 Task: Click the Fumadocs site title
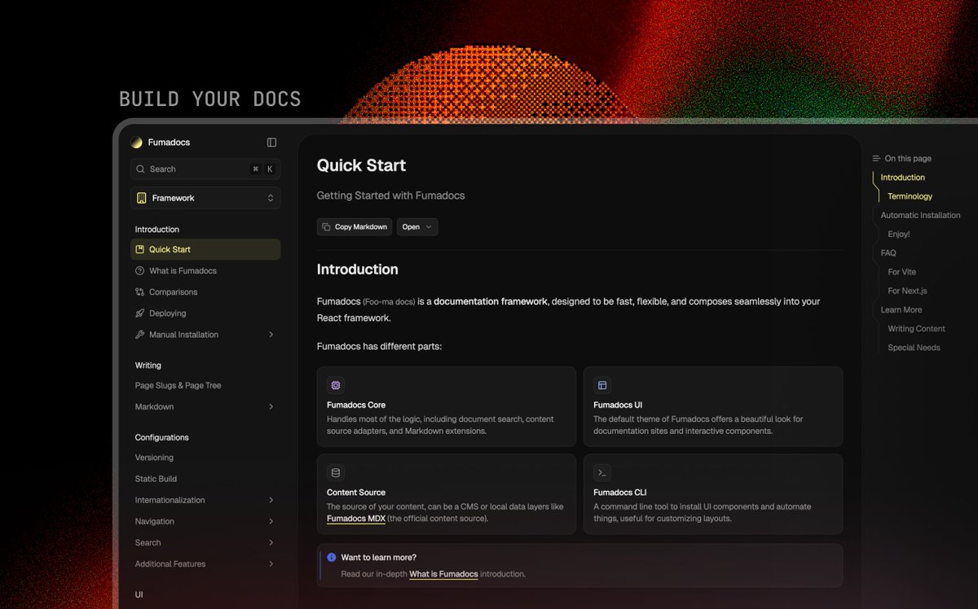pyautogui.click(x=169, y=142)
